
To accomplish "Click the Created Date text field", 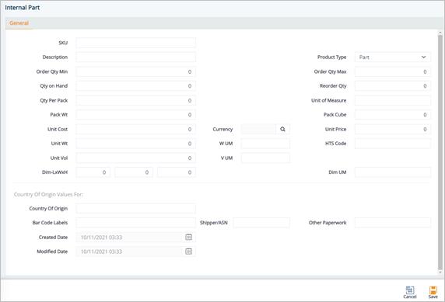I will click(129, 237).
